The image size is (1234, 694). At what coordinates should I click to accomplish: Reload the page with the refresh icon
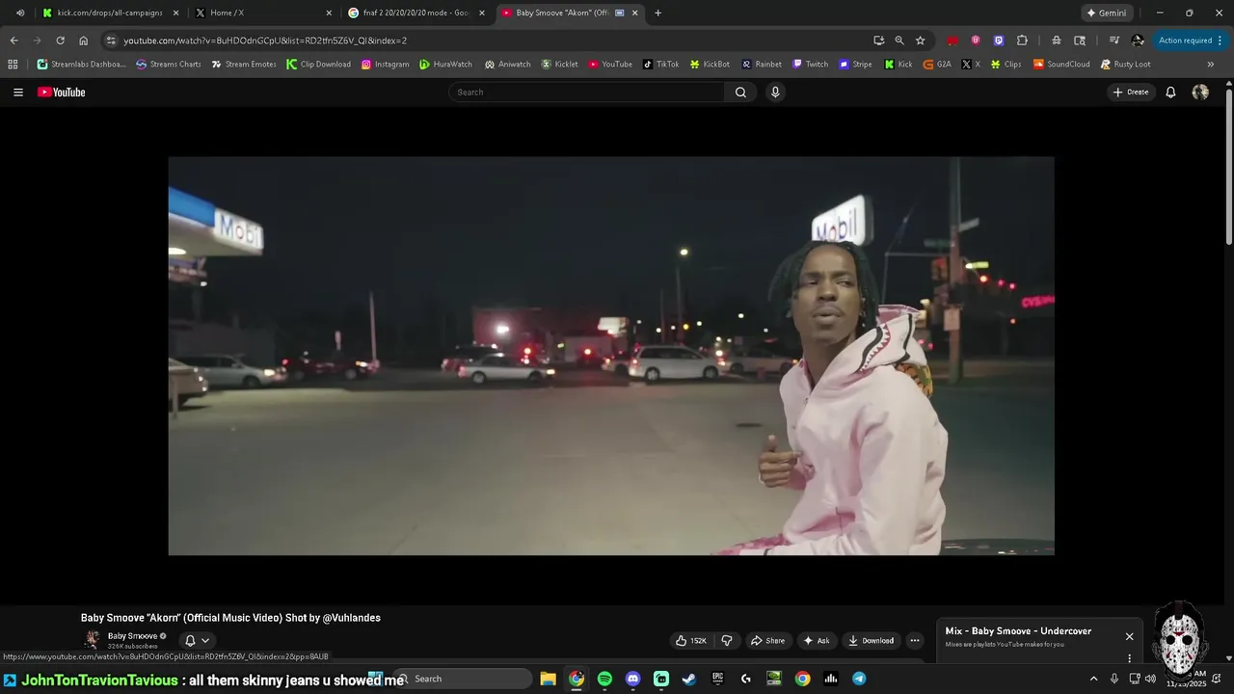tap(60, 40)
